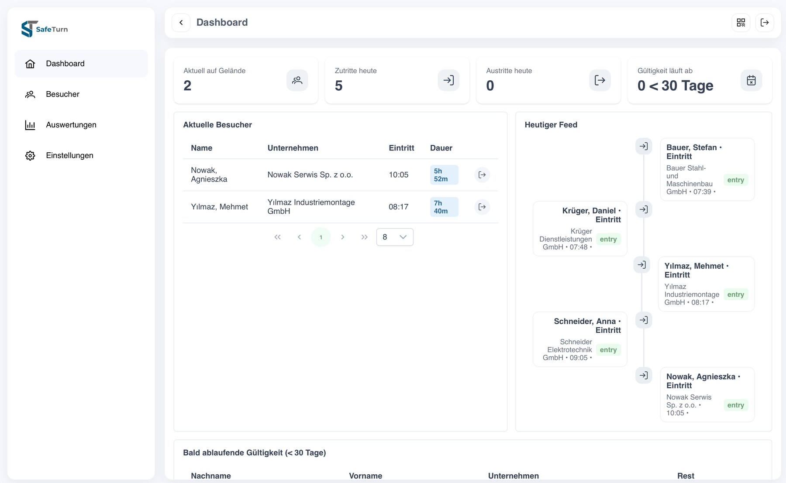The width and height of the screenshot is (786, 483).
Task: Click the feed entry icon for Nowak, Agnieszka
Action: click(x=644, y=375)
